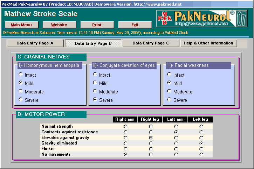
Task: Set Right arm to Gravity eliminated
Action: click(x=125, y=143)
